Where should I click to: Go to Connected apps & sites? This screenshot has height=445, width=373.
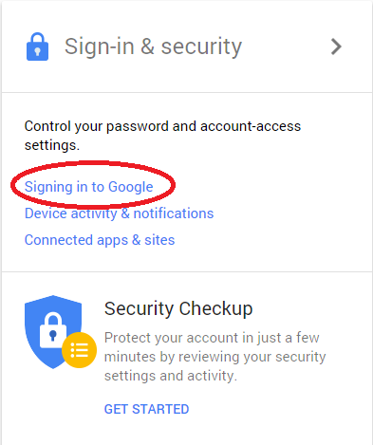100,240
